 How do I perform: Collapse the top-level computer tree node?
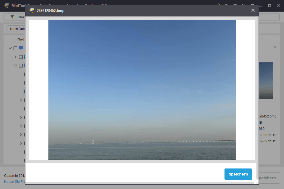pyautogui.click(x=10, y=48)
